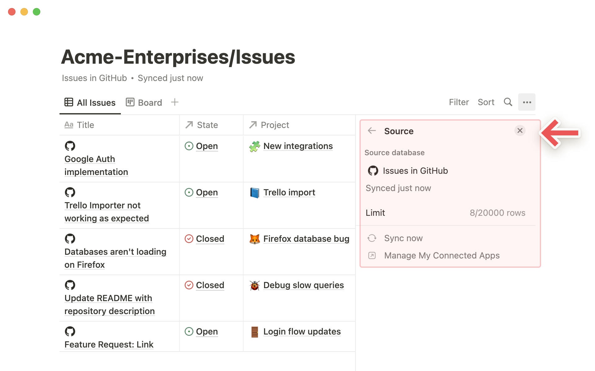Image resolution: width=595 pixels, height=371 pixels.
Task: Click the ladybug icon for Debug slow queries
Action: 255,285
